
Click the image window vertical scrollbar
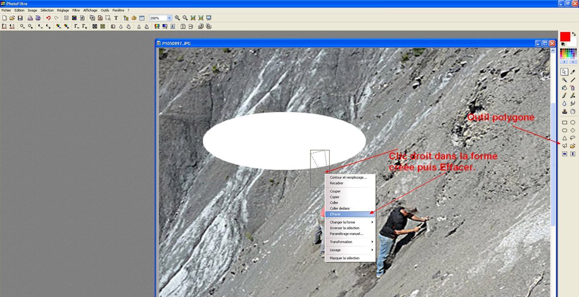pos(553,178)
